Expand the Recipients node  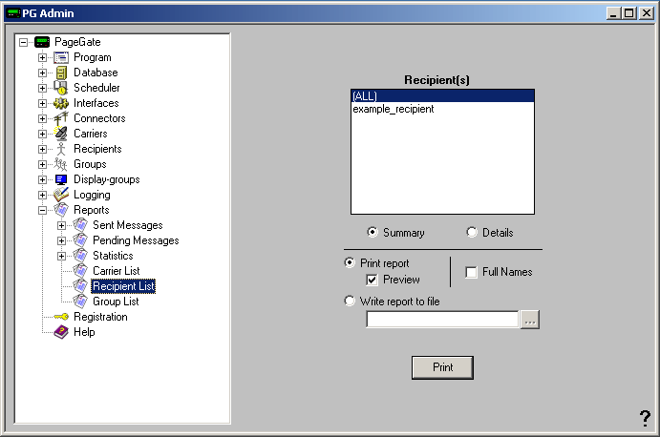(43, 149)
